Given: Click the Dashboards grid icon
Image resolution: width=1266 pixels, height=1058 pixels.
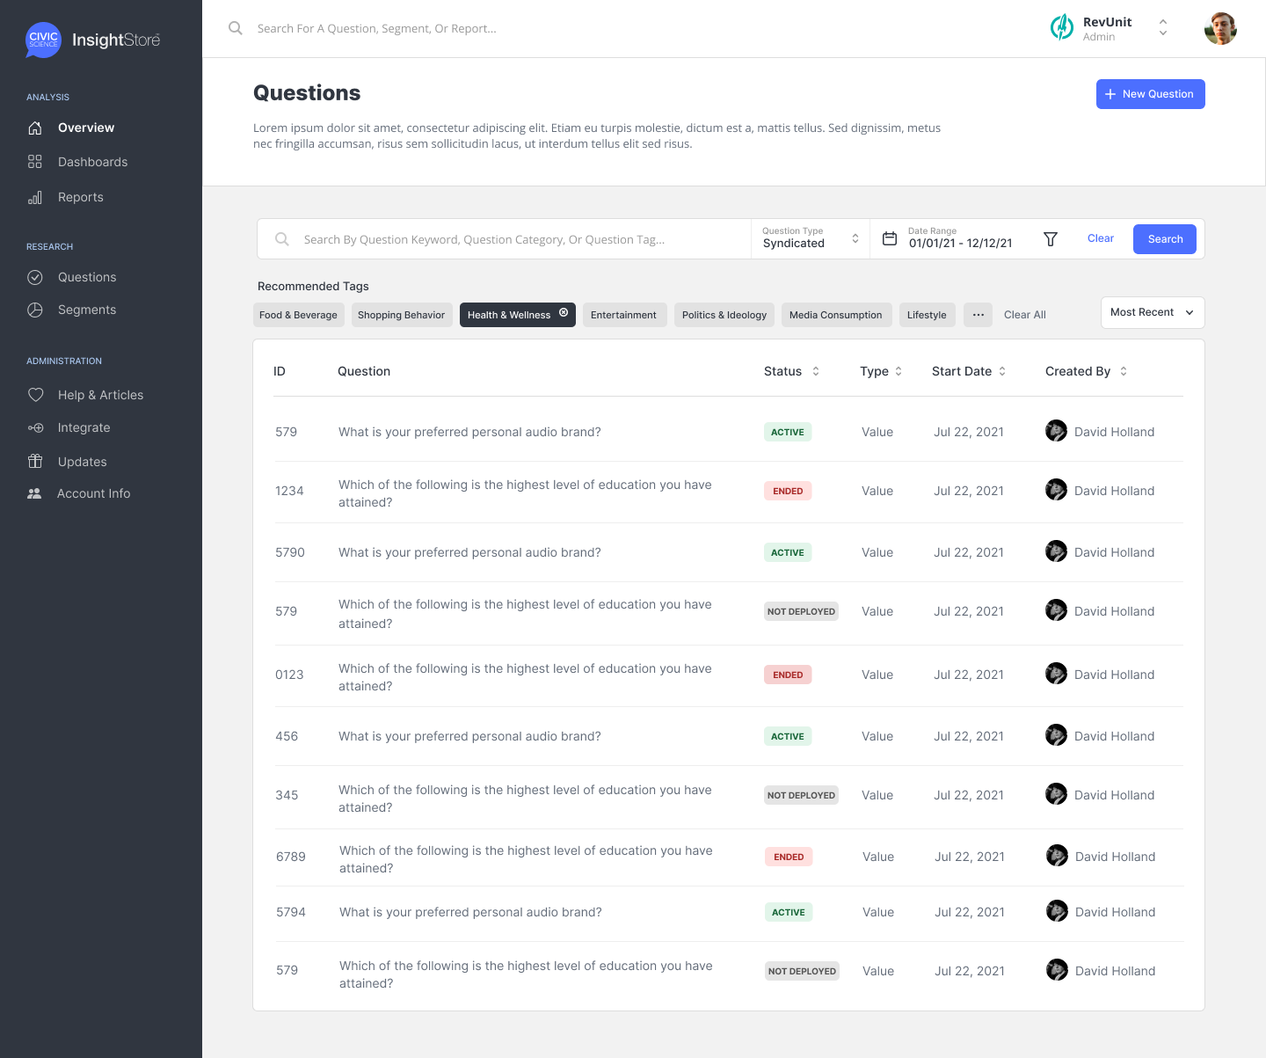Looking at the screenshot, I should [35, 162].
